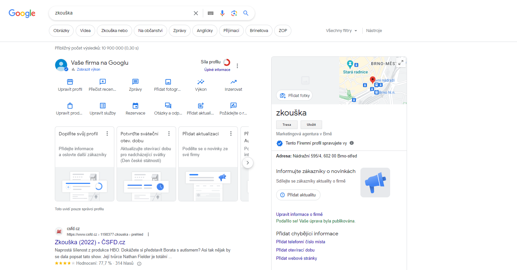This screenshot has height=270, width=517.
Task: Open Přidat fotografii shortcut
Action: click(x=167, y=85)
